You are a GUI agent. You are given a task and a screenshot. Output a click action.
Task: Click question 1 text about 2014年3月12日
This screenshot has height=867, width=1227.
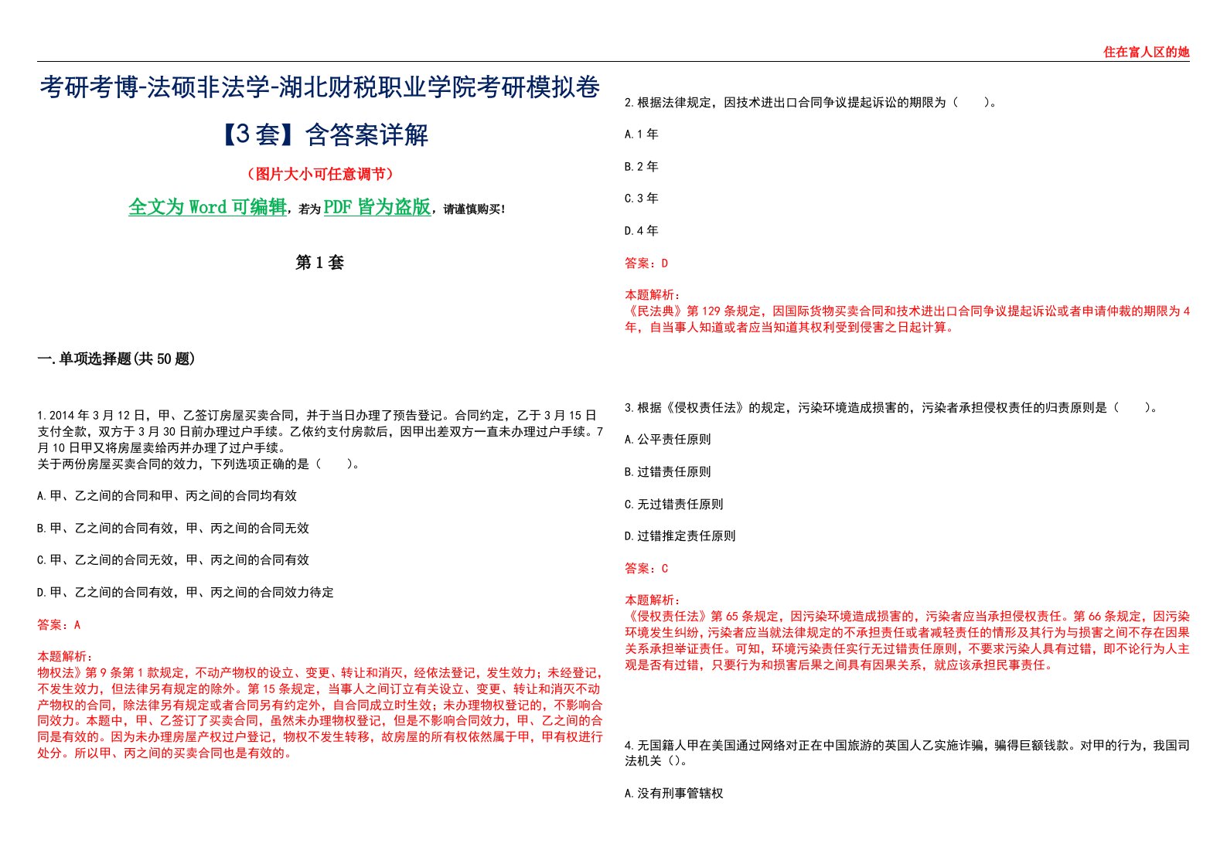320,431
